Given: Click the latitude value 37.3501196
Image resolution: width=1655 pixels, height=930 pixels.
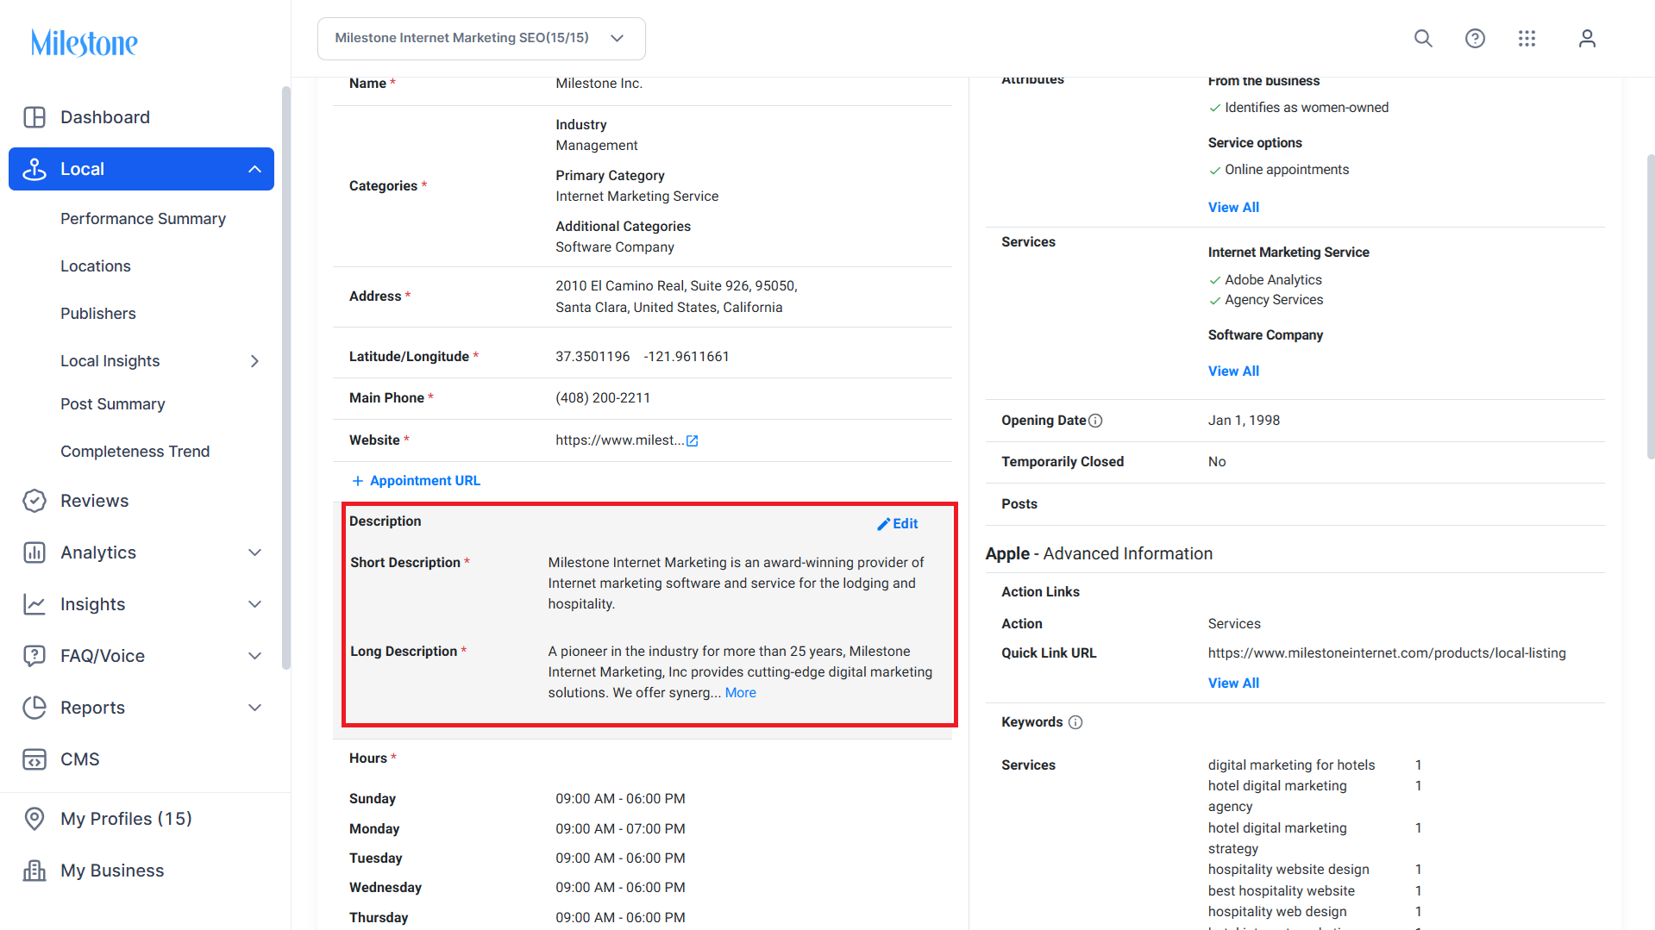Looking at the screenshot, I should (x=592, y=357).
